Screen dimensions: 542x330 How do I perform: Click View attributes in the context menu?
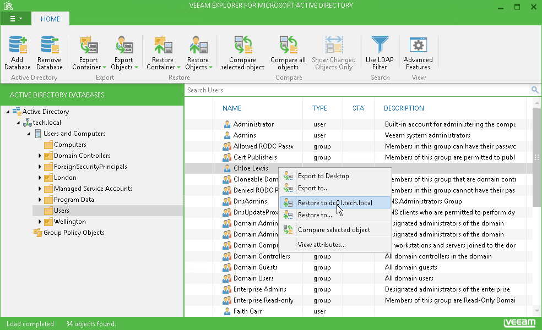point(323,244)
